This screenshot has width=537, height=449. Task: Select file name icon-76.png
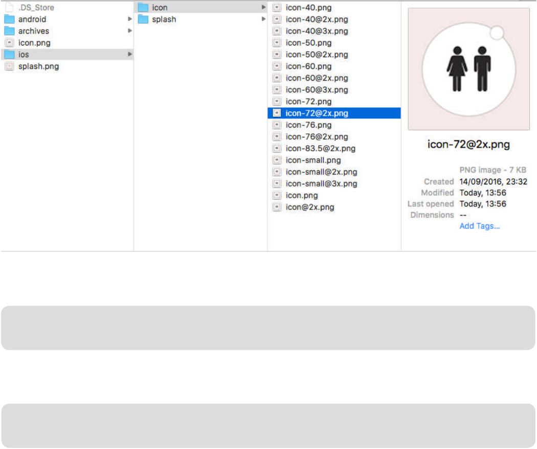point(308,125)
